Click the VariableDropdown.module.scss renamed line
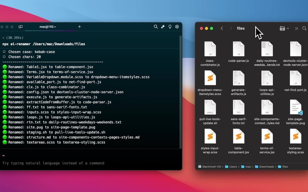The image size is (308, 192). 76,77
